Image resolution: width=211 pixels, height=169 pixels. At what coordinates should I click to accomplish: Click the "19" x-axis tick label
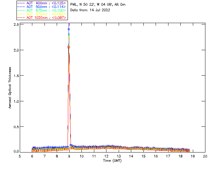tap(193, 156)
